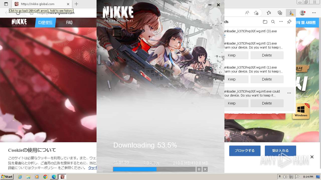Minimize the NIKKE launcher window
321x180 pixels.
210,5
